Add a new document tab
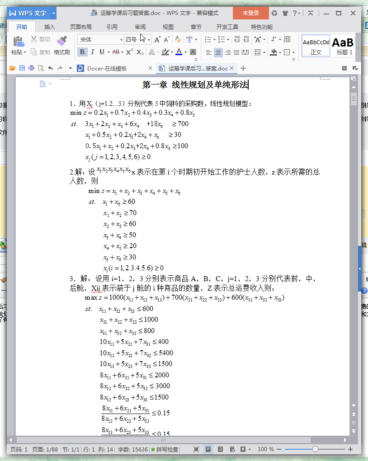This screenshot has width=368, height=461. click(243, 68)
